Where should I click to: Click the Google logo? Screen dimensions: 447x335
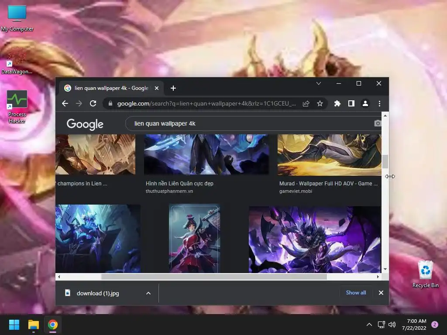[x=85, y=124]
